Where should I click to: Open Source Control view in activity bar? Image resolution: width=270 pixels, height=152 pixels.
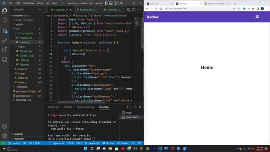5,30
